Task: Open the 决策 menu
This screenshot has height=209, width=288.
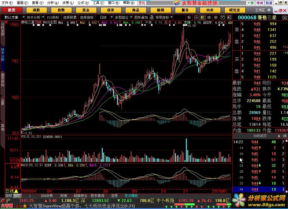Action: (x=68, y=3)
